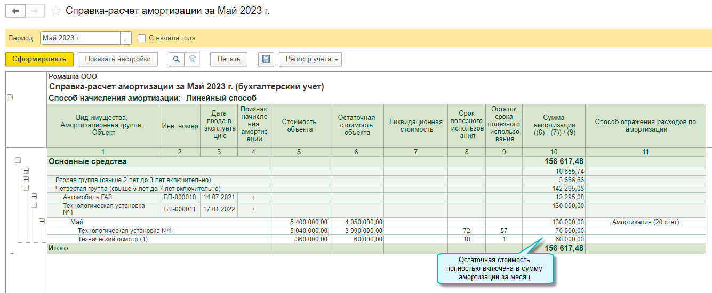
Task: Expand the "Автомобиль ГАЗ" row
Action: [x=34, y=197]
